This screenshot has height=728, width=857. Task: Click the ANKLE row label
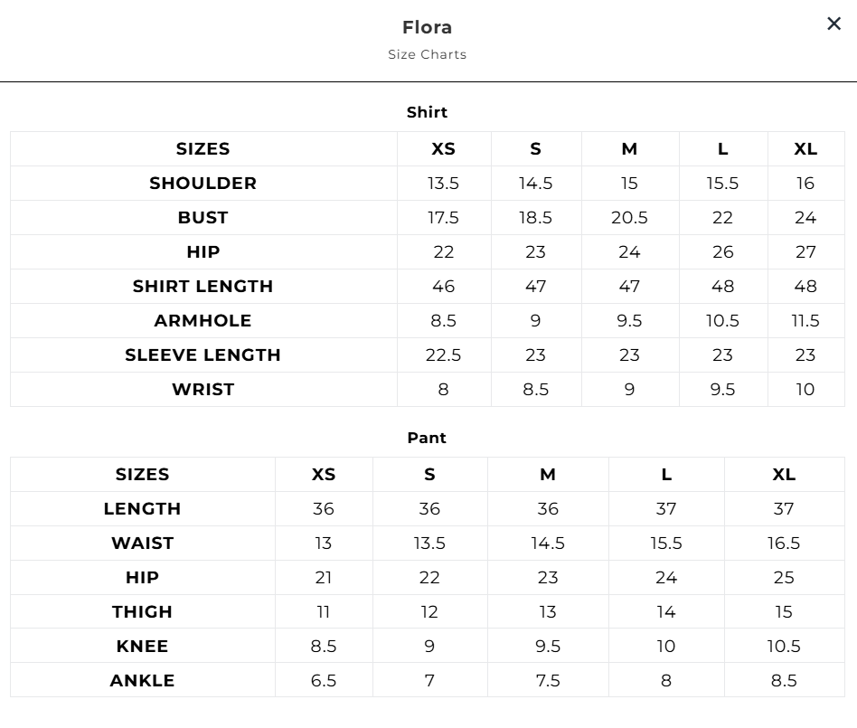[x=143, y=681]
